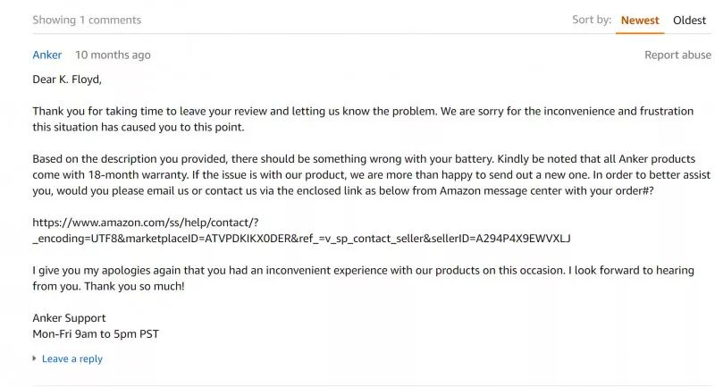Click the URL line containing sellerID
The height and width of the screenshot is (387, 715).
click(x=301, y=239)
